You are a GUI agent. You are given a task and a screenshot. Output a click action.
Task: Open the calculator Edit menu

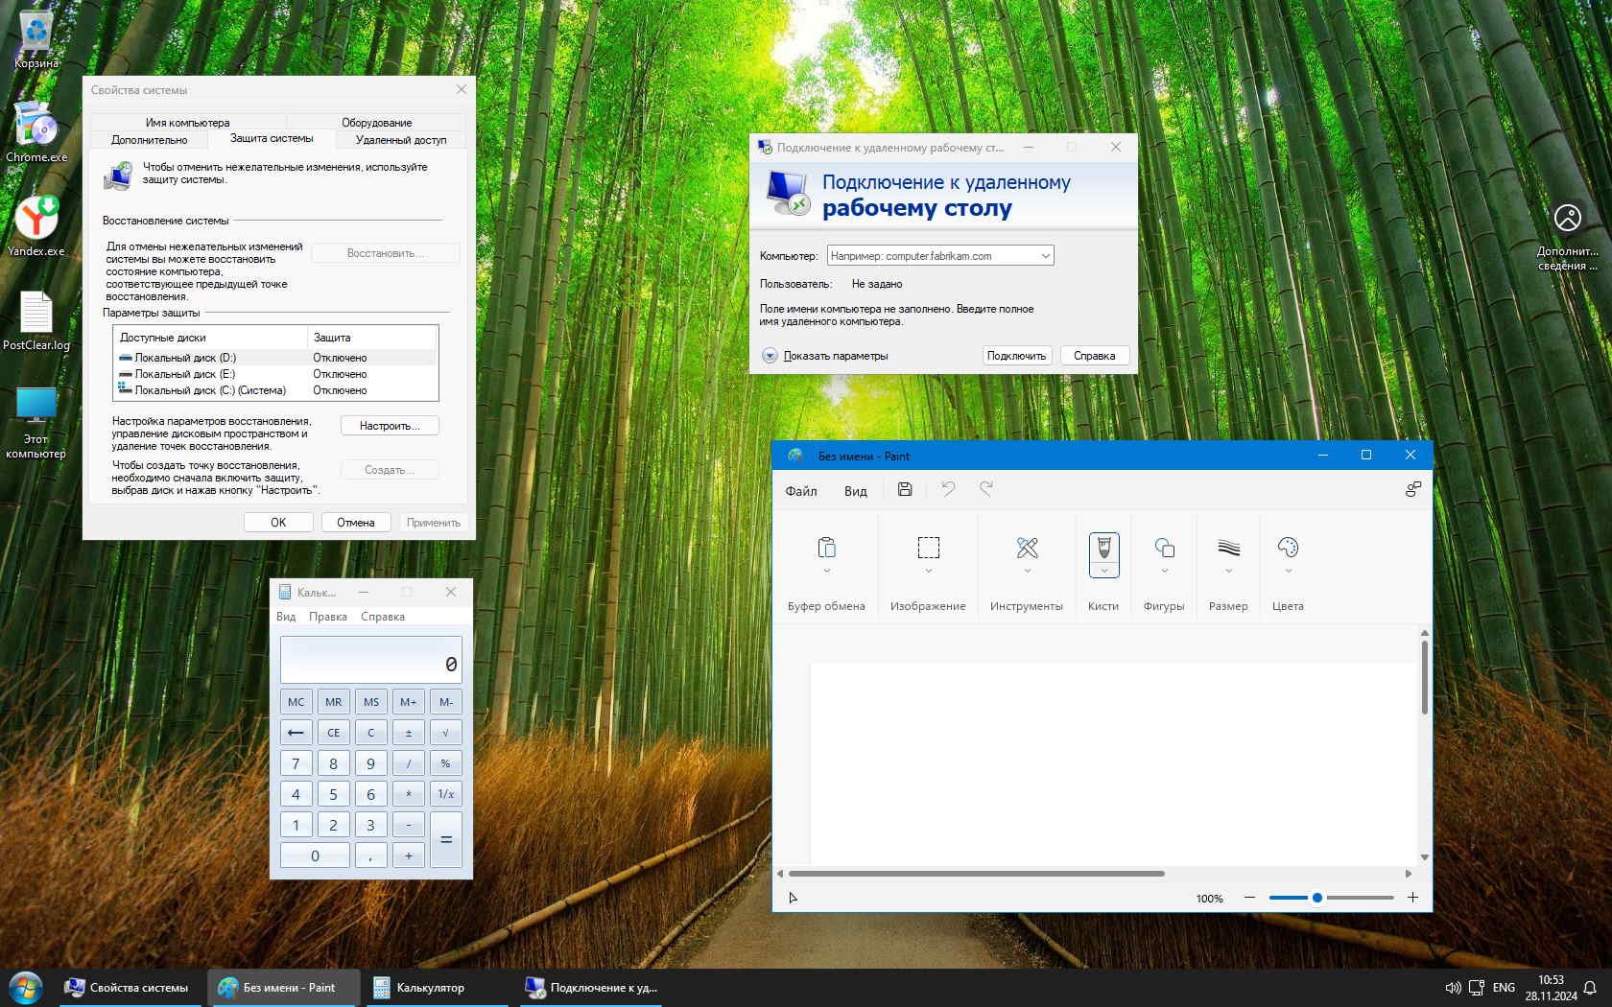[327, 617]
